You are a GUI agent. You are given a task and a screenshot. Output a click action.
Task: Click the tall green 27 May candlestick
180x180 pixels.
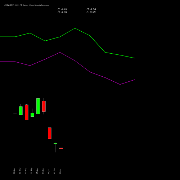pos(38,106)
